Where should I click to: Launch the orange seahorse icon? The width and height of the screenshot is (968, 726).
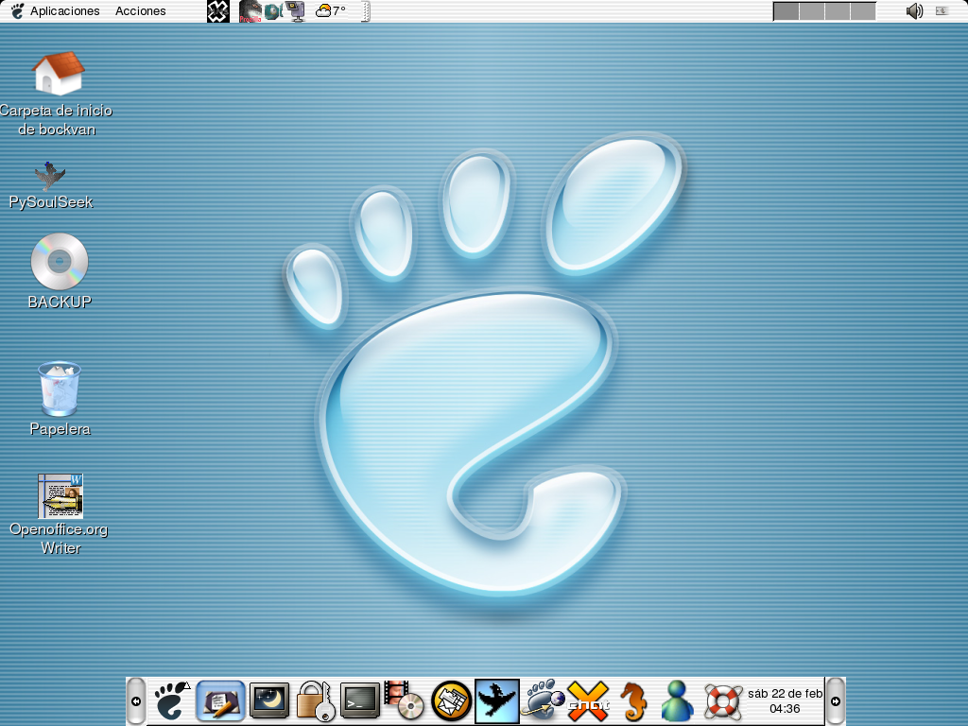(x=633, y=702)
